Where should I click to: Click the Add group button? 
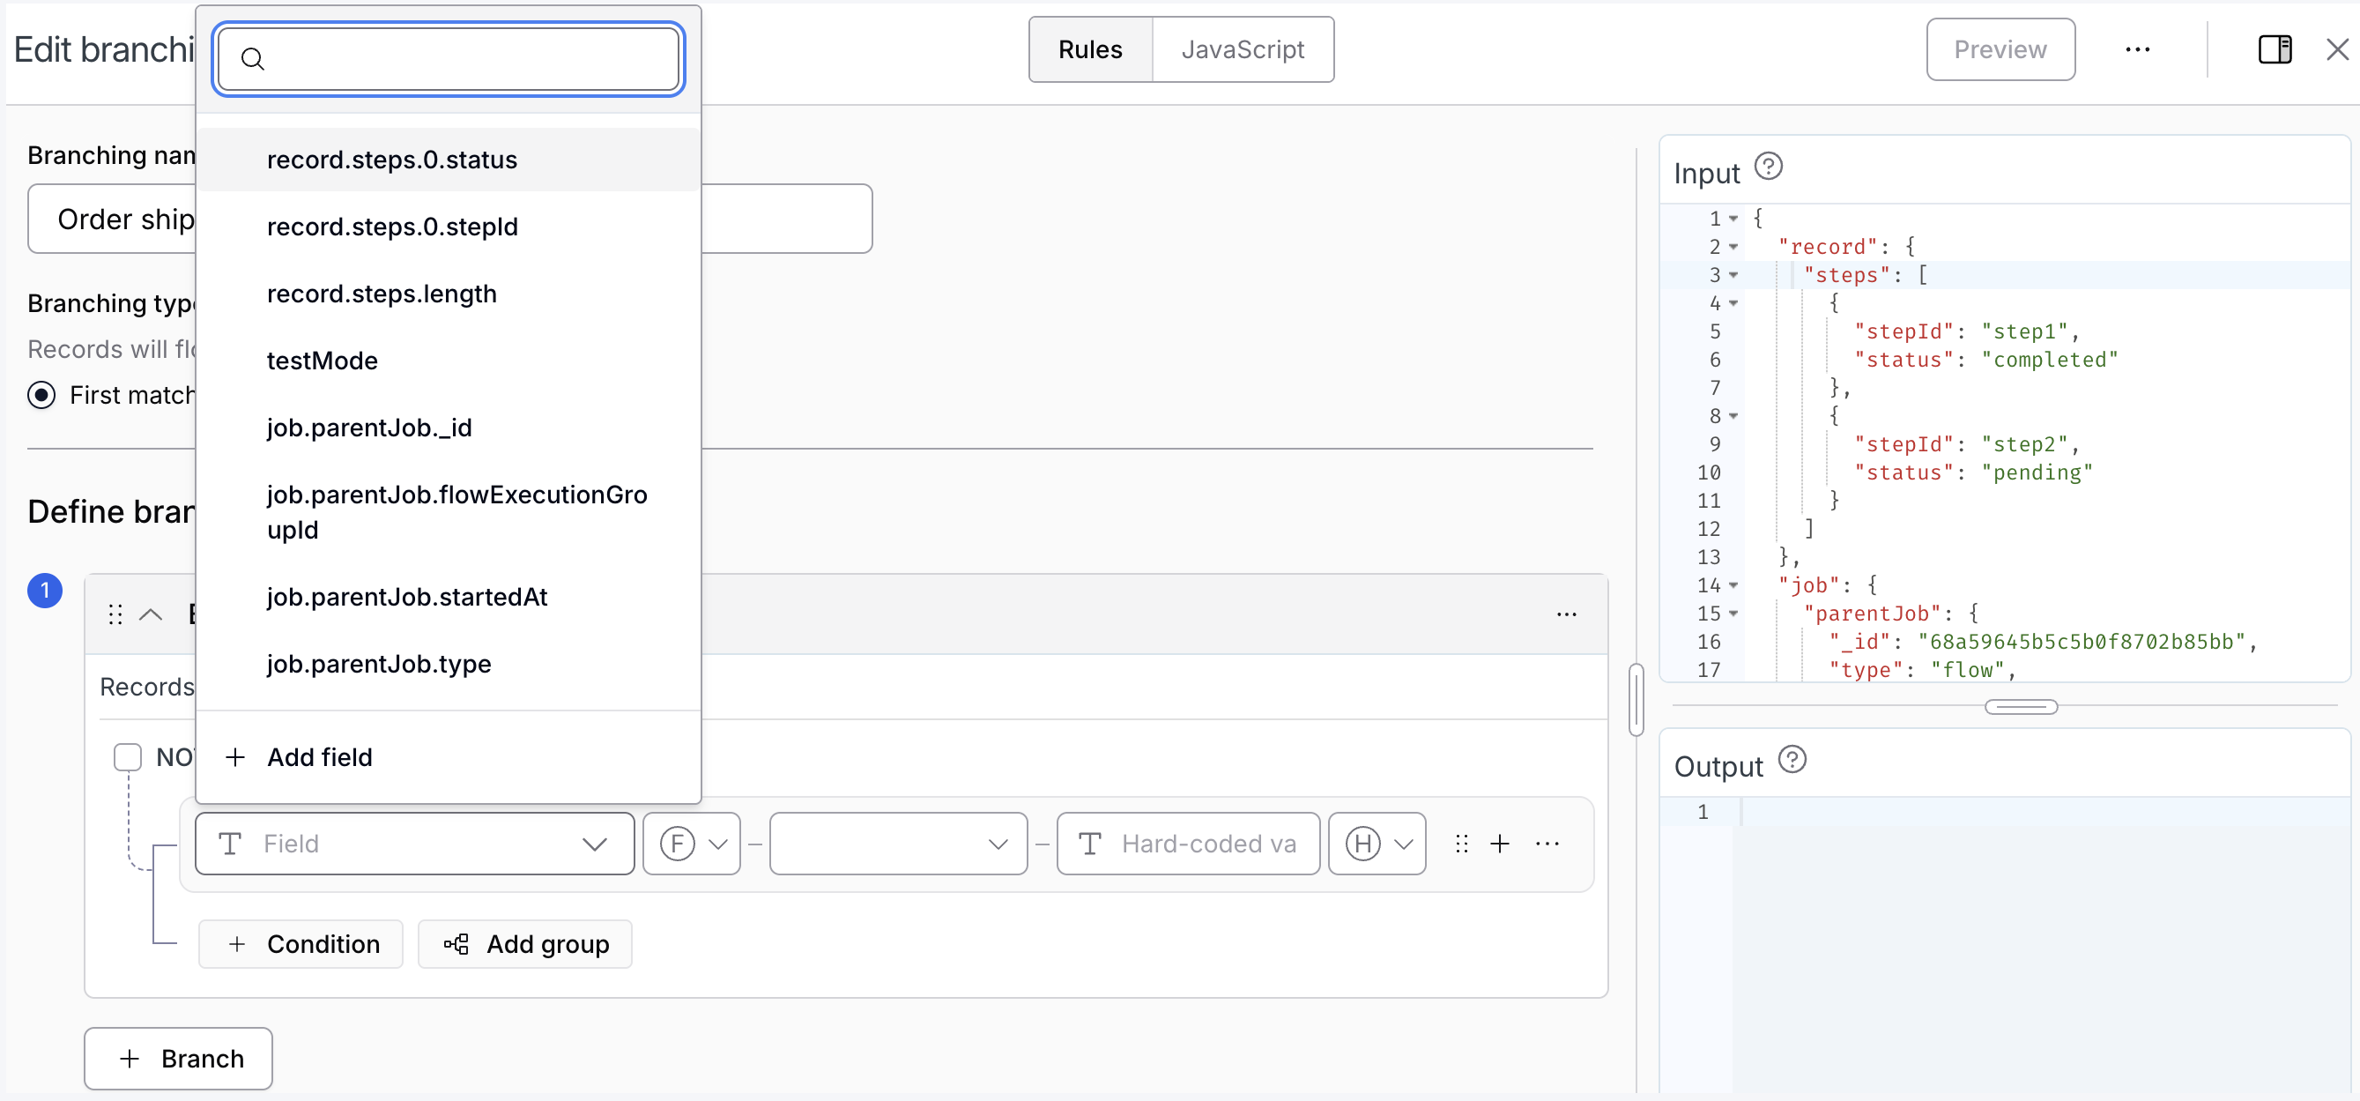pyautogui.click(x=525, y=944)
